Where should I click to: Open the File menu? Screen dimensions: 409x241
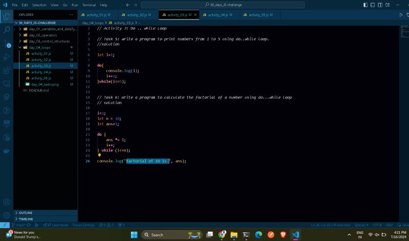(15, 5)
